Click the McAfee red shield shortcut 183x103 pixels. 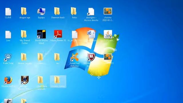click(91, 57)
